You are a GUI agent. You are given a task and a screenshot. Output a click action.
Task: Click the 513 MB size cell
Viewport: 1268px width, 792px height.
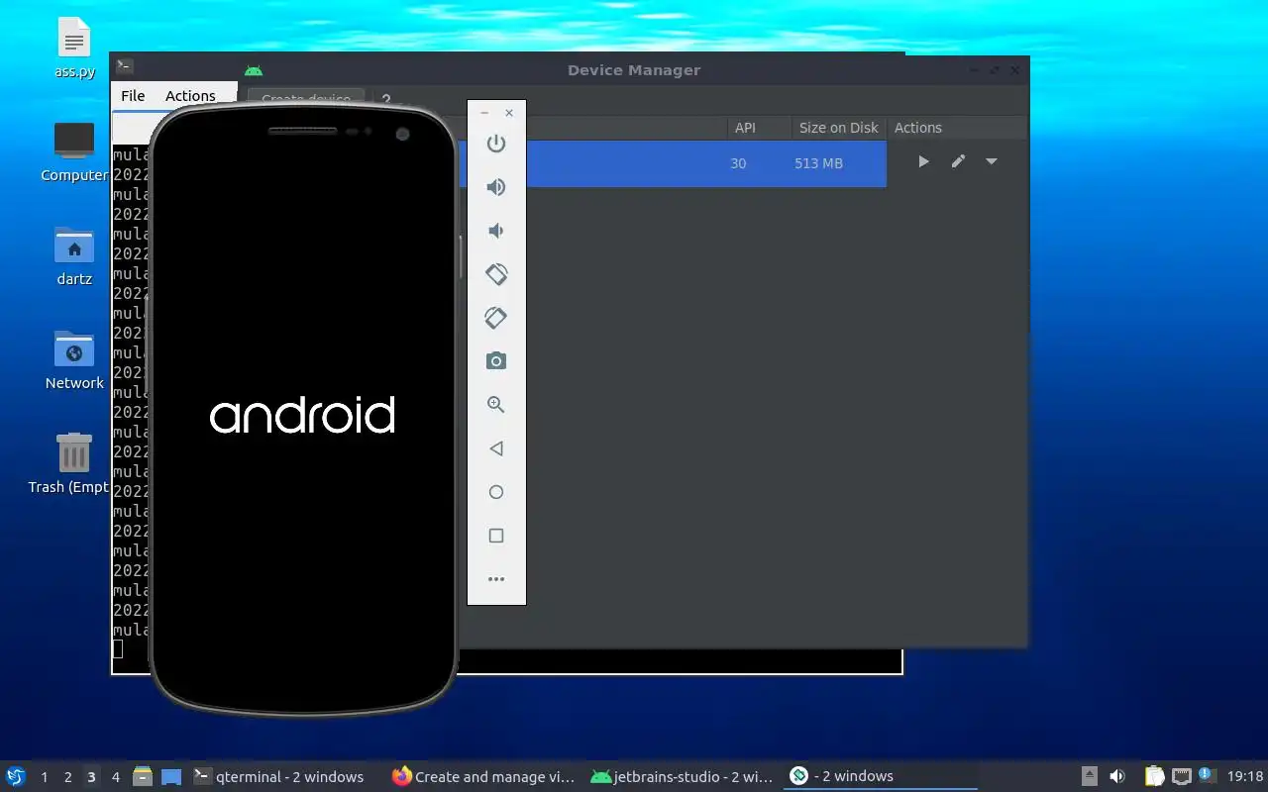point(818,163)
